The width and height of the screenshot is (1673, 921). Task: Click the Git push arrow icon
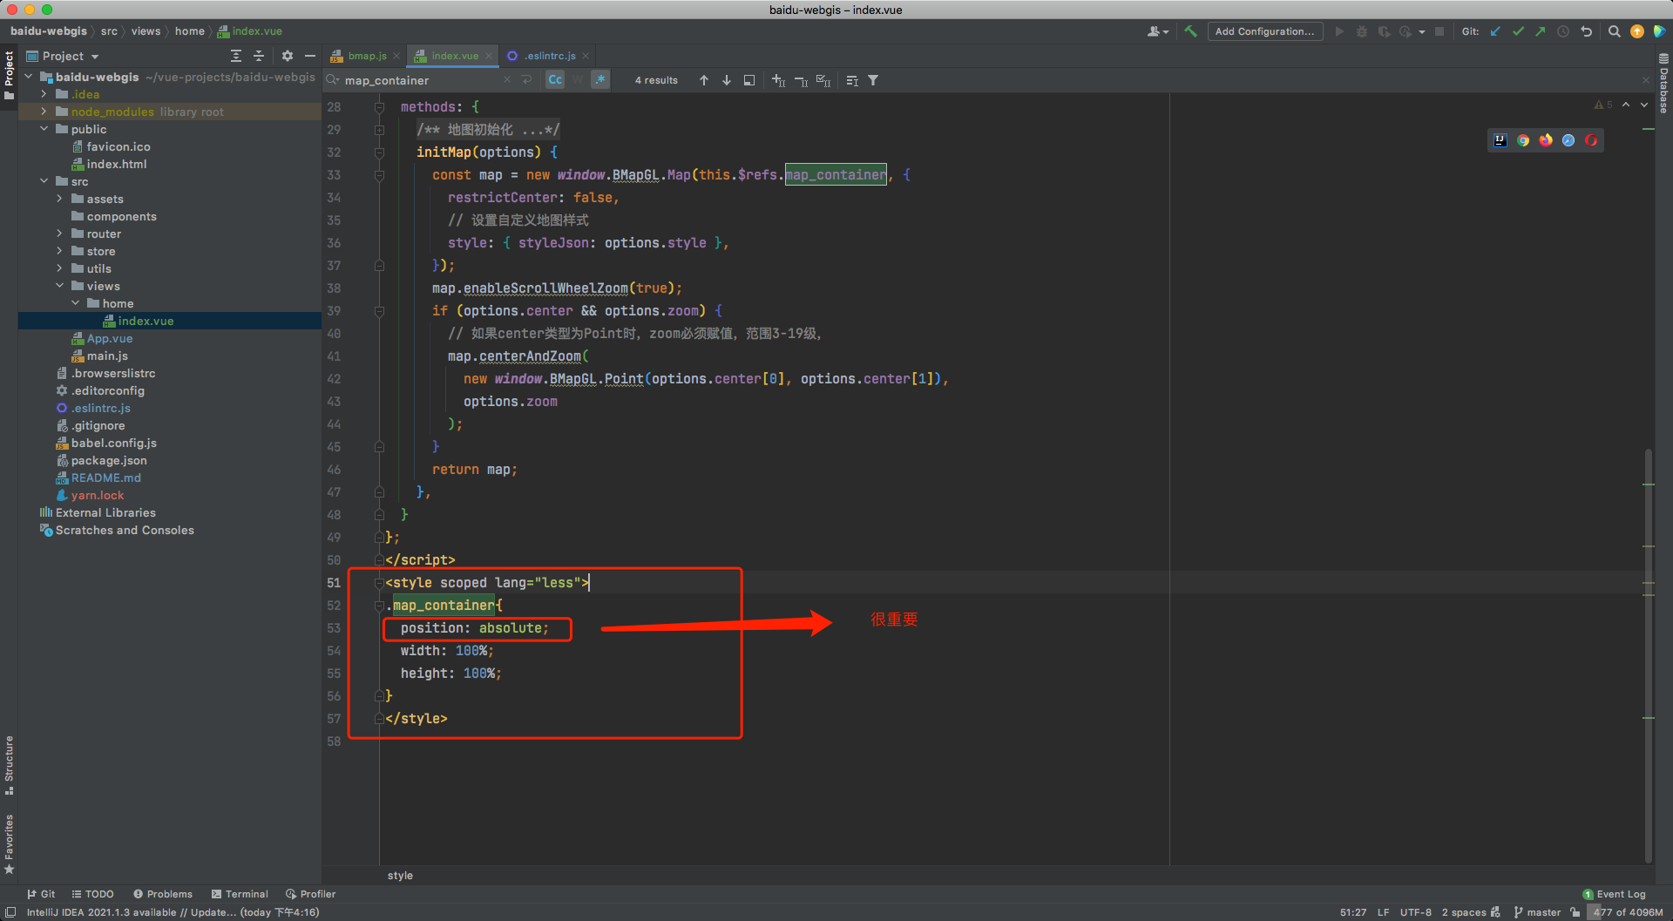tap(1541, 31)
